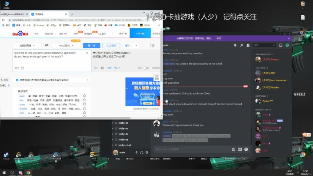Deafen audio with headphones icon in Discord
313x176 pixels.
(x=142, y=152)
